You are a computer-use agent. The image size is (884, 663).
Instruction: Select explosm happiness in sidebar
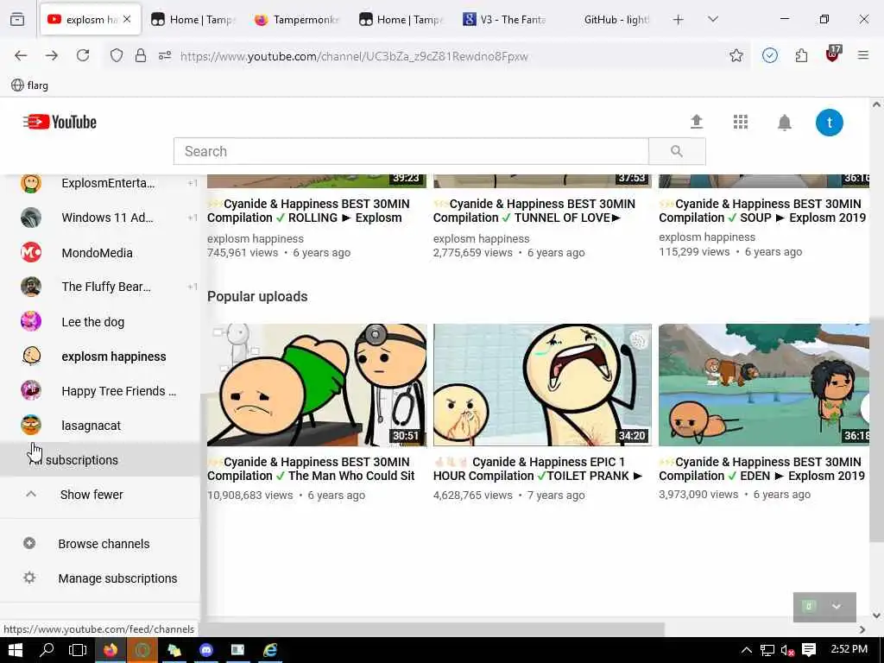pos(100,357)
